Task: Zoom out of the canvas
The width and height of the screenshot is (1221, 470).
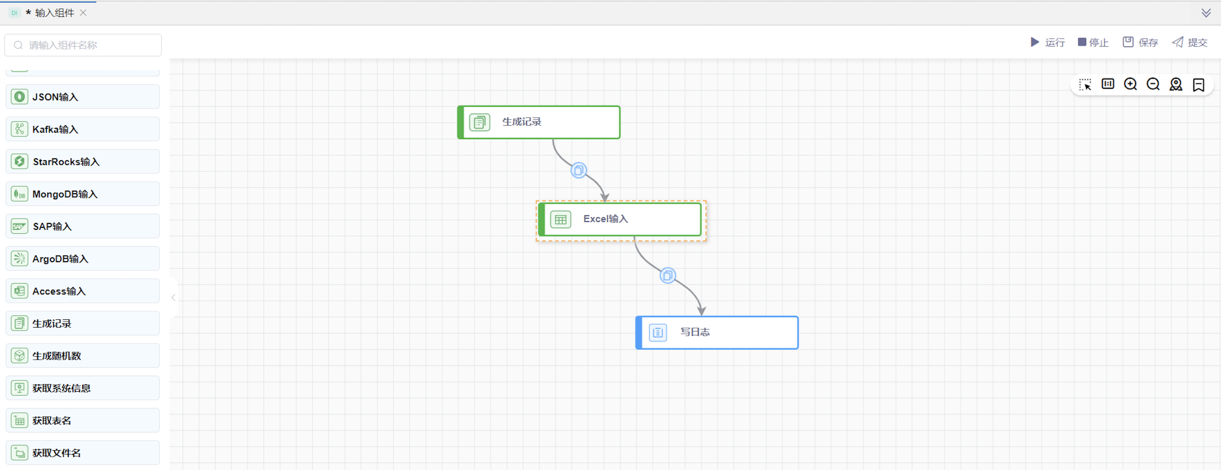Action: (1153, 84)
